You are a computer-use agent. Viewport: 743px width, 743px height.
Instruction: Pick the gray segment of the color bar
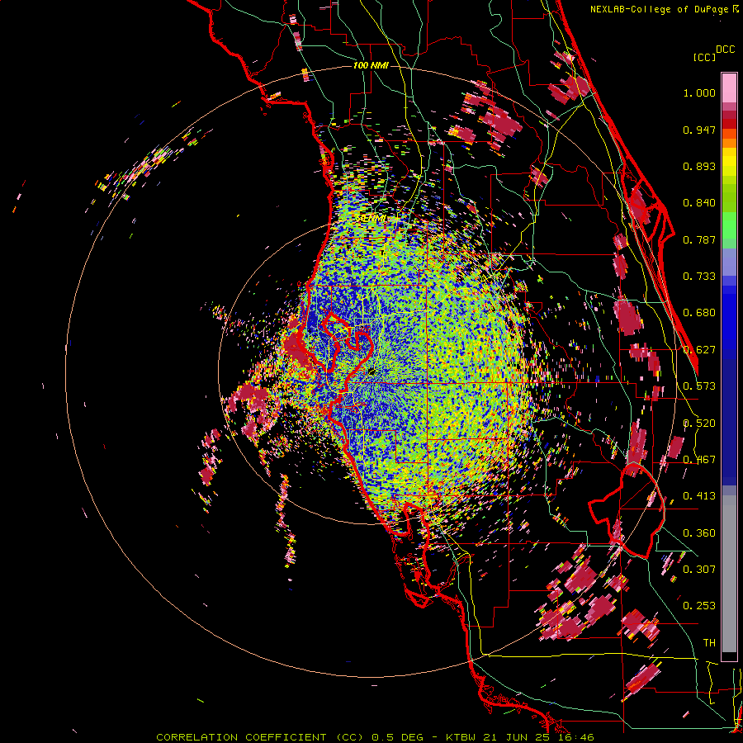point(729,574)
